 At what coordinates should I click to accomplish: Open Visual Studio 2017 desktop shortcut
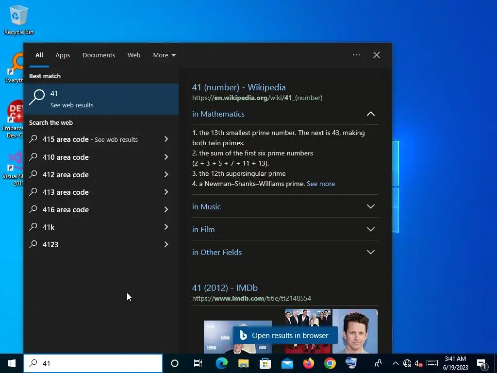coord(13,169)
